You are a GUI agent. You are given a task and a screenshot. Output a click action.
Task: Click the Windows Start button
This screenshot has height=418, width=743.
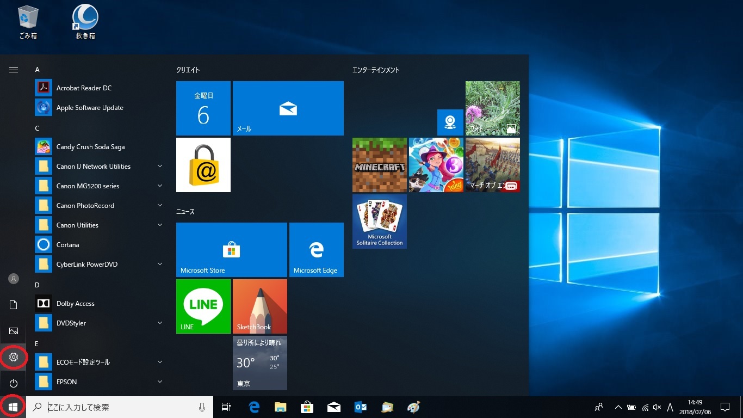13,407
